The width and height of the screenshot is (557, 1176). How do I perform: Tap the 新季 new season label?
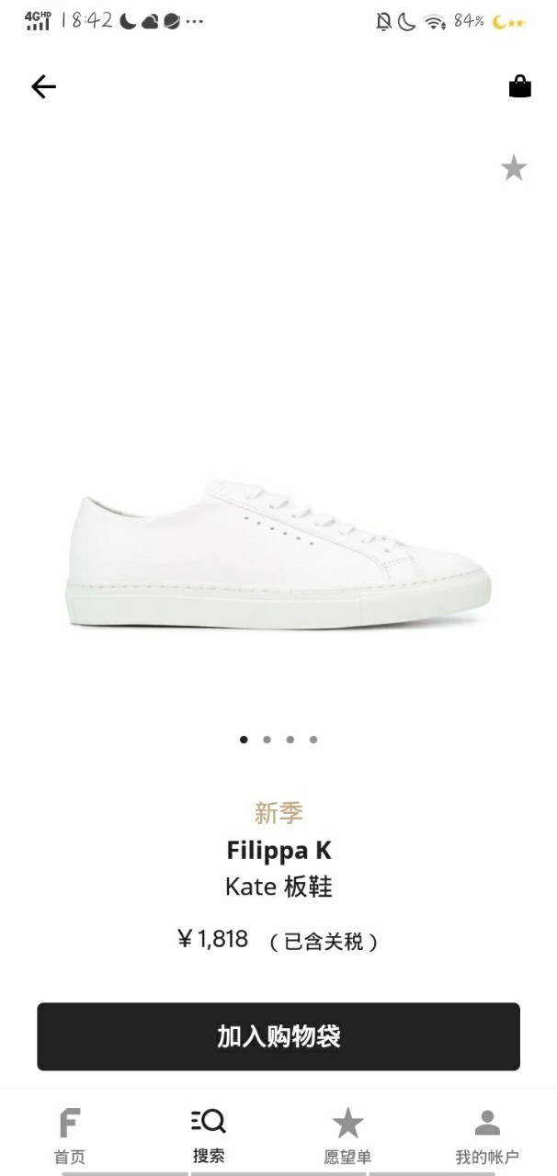[278, 813]
